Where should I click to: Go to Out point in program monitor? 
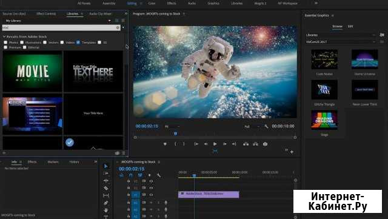[234, 144]
